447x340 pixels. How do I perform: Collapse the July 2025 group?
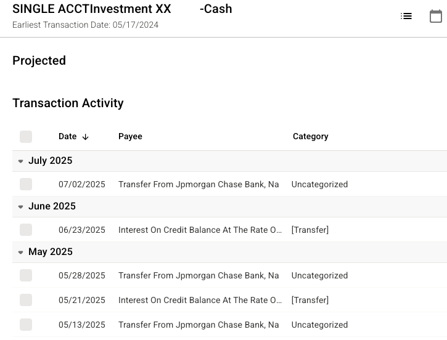point(21,161)
